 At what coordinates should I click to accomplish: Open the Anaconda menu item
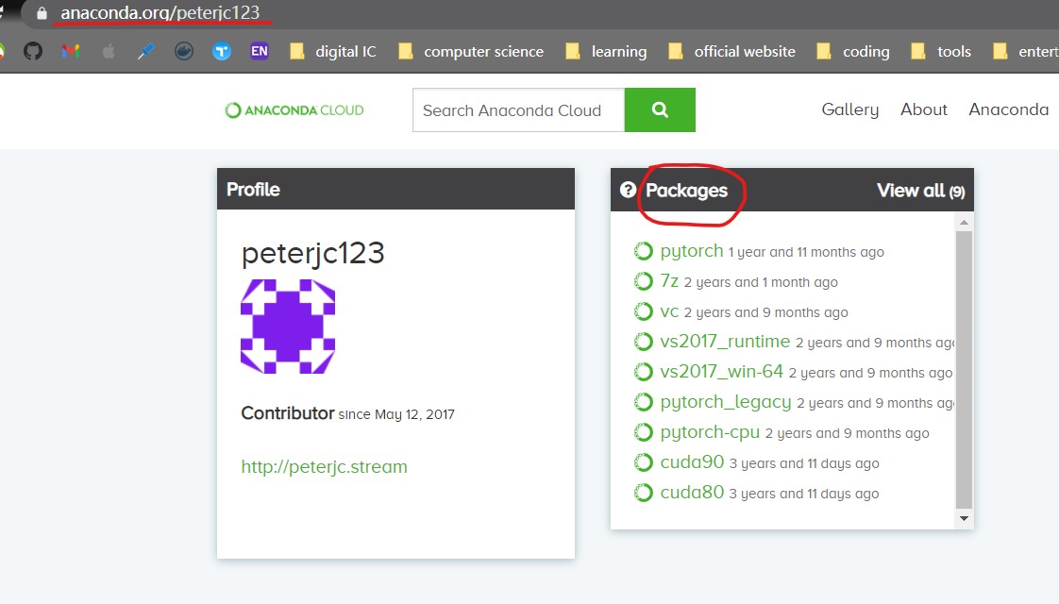[1008, 109]
